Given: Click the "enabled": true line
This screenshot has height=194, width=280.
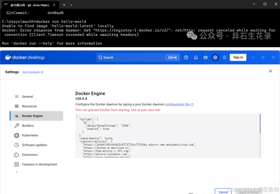Looking at the screenshot, I should pos(97,129).
